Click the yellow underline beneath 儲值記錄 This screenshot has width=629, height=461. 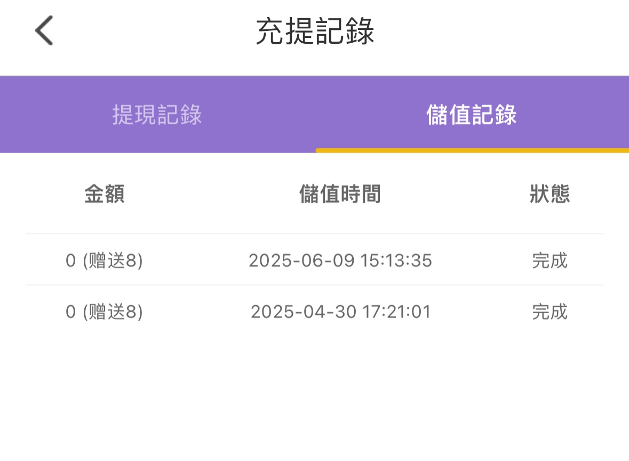coord(472,150)
